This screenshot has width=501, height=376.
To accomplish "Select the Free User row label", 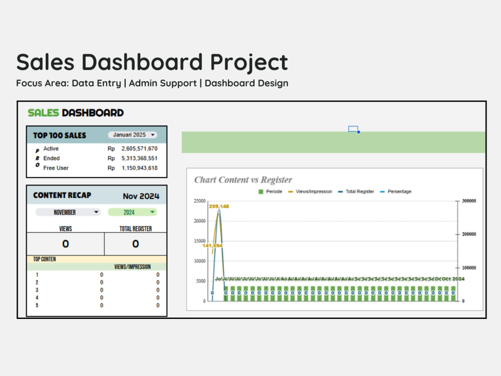I will coord(56,168).
